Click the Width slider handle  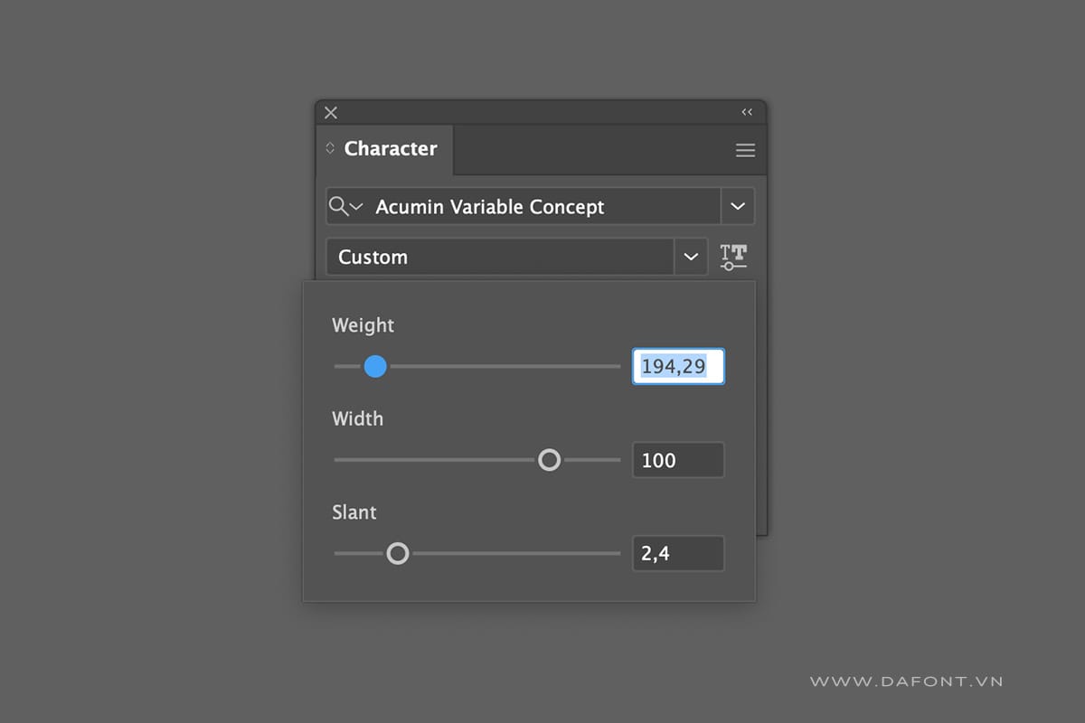pyautogui.click(x=549, y=460)
